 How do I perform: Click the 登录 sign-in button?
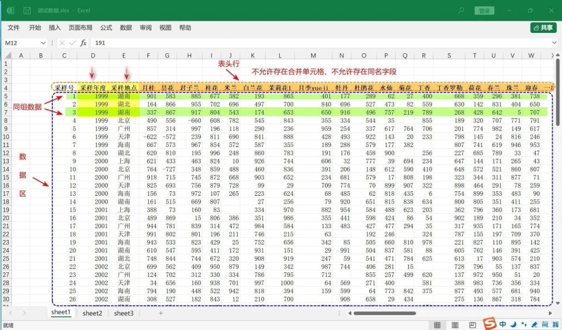[484, 10]
